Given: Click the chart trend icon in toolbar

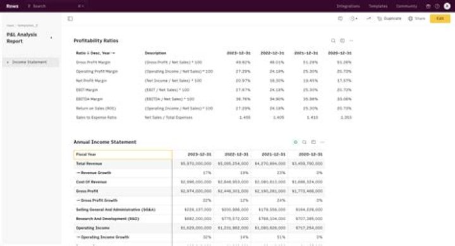Looking at the screenshot, I should [368, 18].
